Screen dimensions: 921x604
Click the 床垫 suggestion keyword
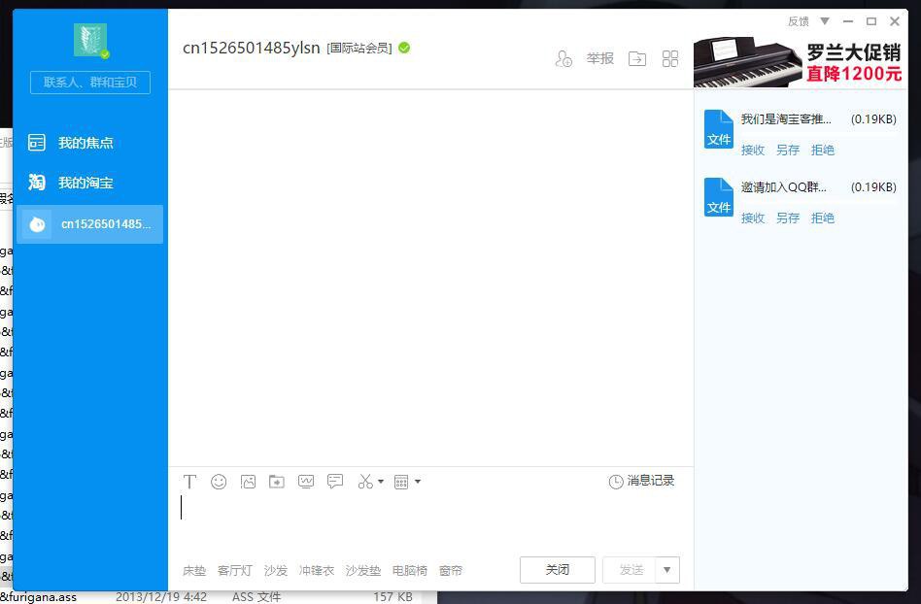(194, 571)
